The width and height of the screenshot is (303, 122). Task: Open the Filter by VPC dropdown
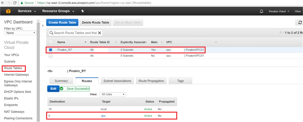[x=20, y=33]
